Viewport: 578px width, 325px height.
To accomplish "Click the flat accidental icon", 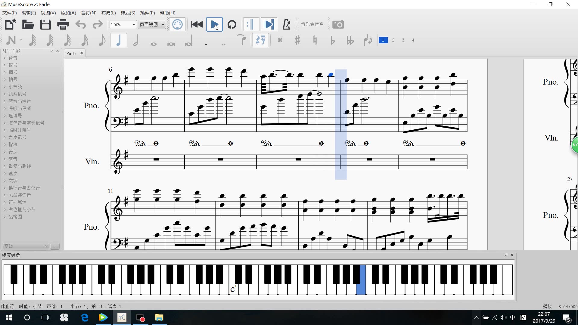I will [x=332, y=40].
